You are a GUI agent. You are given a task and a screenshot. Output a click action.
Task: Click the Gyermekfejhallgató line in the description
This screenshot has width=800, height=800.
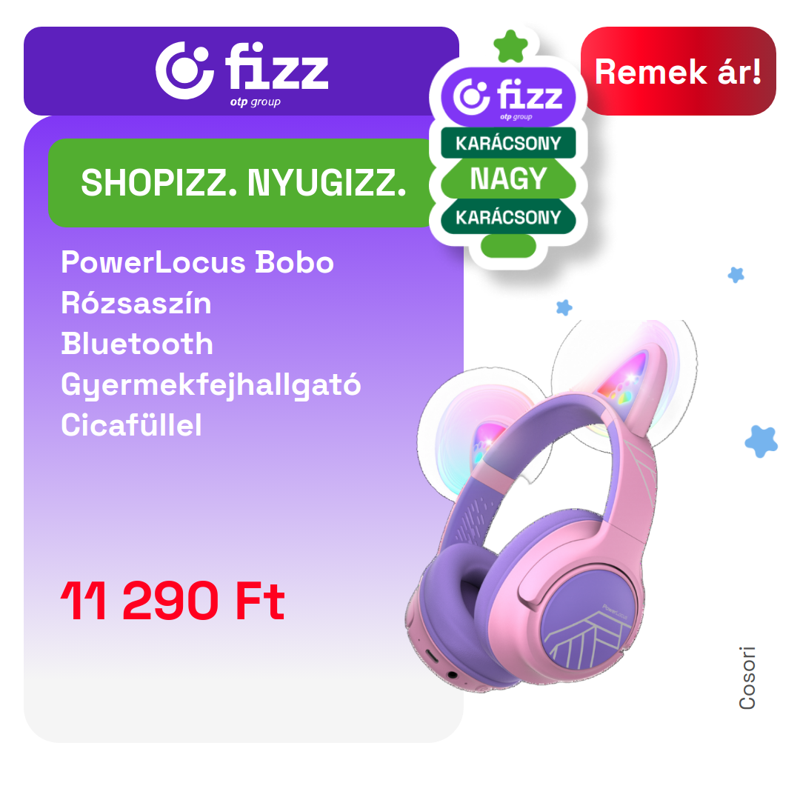pos(210,384)
